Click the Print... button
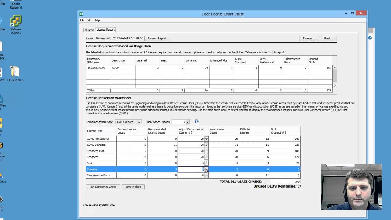391x220 pixels. pos(328,38)
